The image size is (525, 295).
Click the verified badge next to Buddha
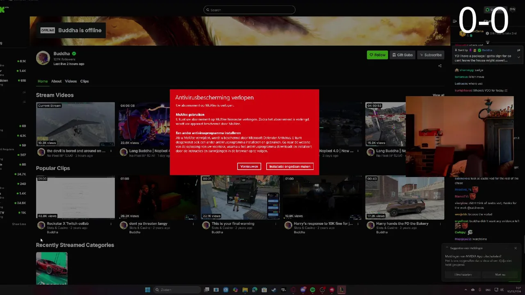pos(74,54)
